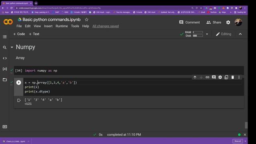Add a new Code cell

(x=19, y=34)
